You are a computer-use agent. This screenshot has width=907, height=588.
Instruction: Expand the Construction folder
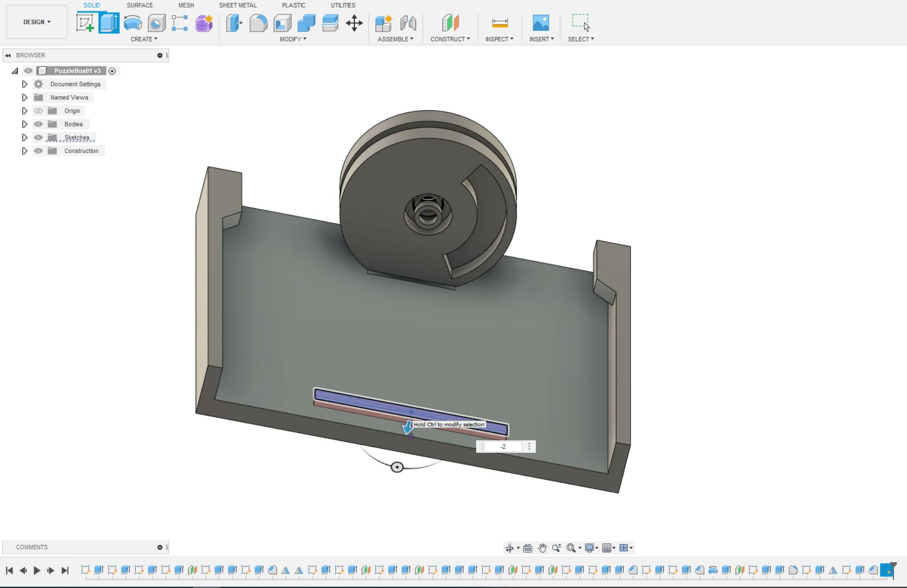pyautogui.click(x=25, y=151)
